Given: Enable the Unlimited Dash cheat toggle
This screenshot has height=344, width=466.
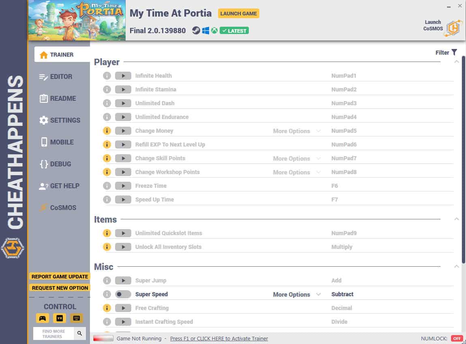Looking at the screenshot, I should pos(123,103).
